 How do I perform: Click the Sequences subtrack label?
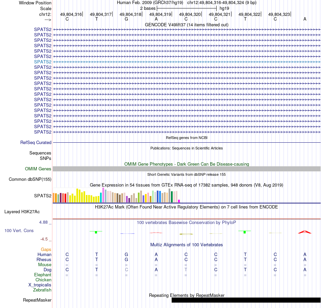pyautogui.click(x=40, y=153)
